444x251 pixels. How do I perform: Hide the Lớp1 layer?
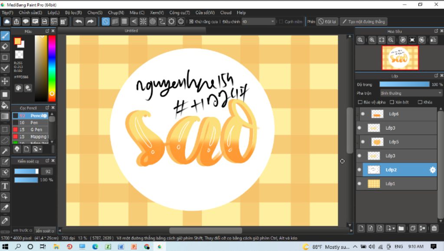tap(359, 184)
